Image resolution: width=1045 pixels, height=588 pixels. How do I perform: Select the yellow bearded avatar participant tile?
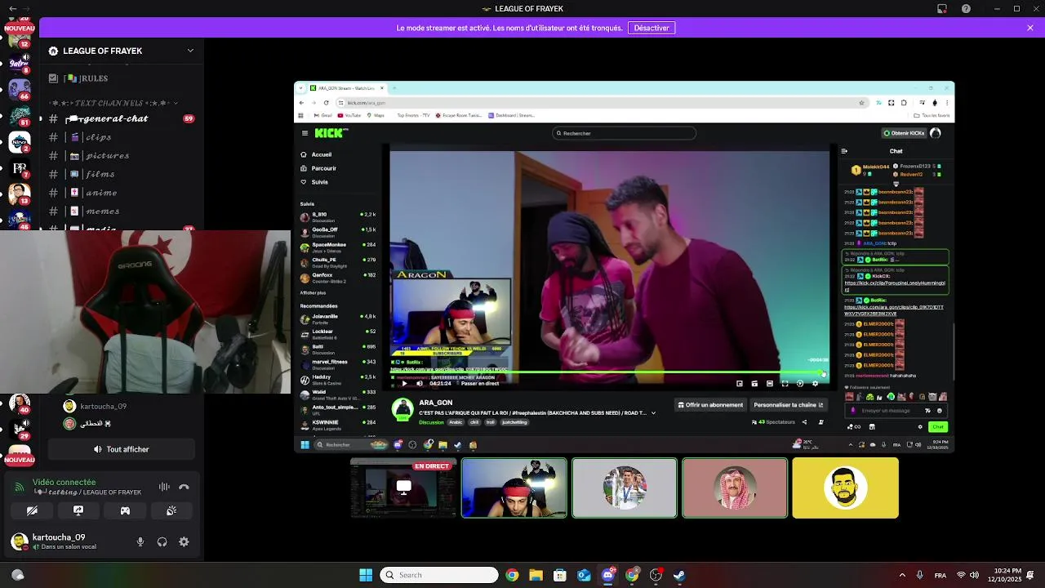tap(845, 488)
